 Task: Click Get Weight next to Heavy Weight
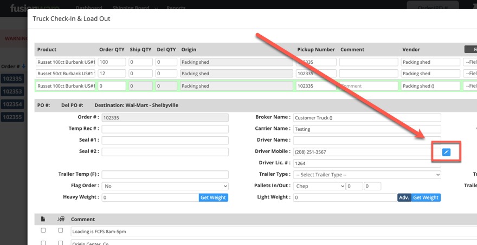[213, 198]
